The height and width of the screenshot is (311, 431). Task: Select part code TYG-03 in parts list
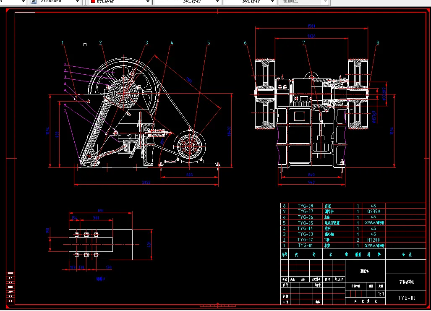tap(306, 234)
